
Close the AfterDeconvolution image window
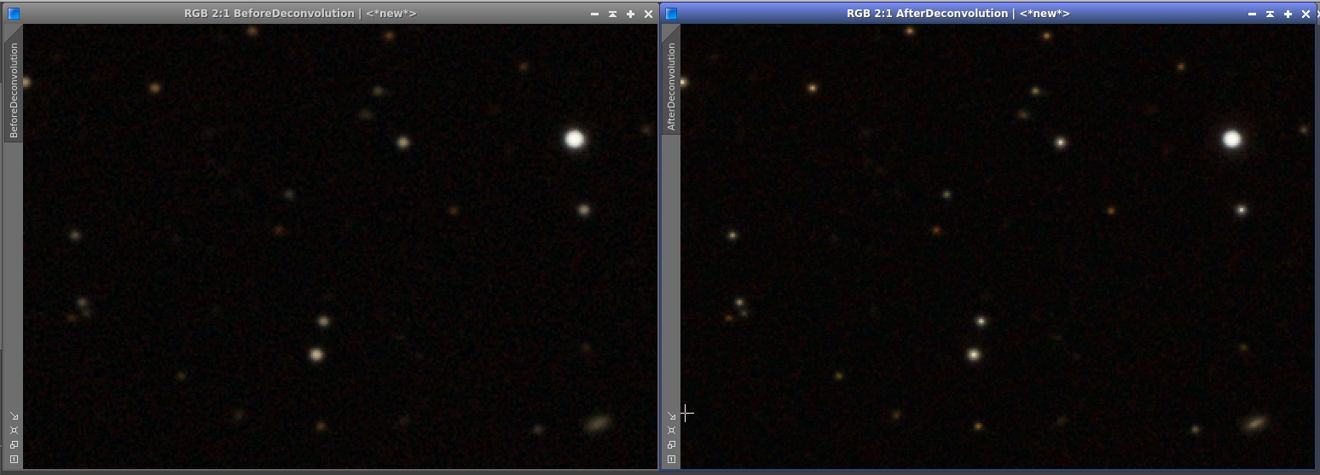click(x=1306, y=14)
